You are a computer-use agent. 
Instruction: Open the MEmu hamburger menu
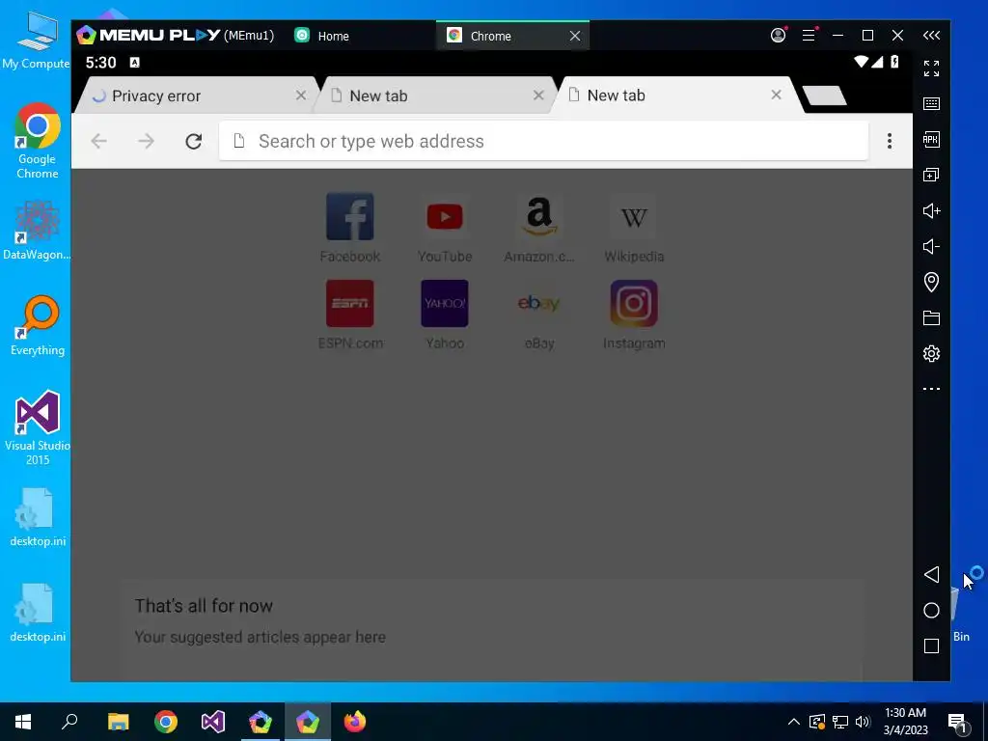tap(810, 36)
